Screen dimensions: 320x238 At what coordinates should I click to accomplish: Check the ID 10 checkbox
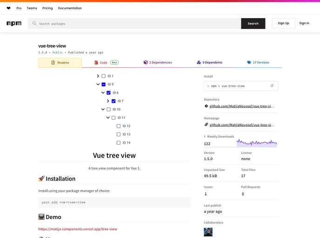pos(108,110)
